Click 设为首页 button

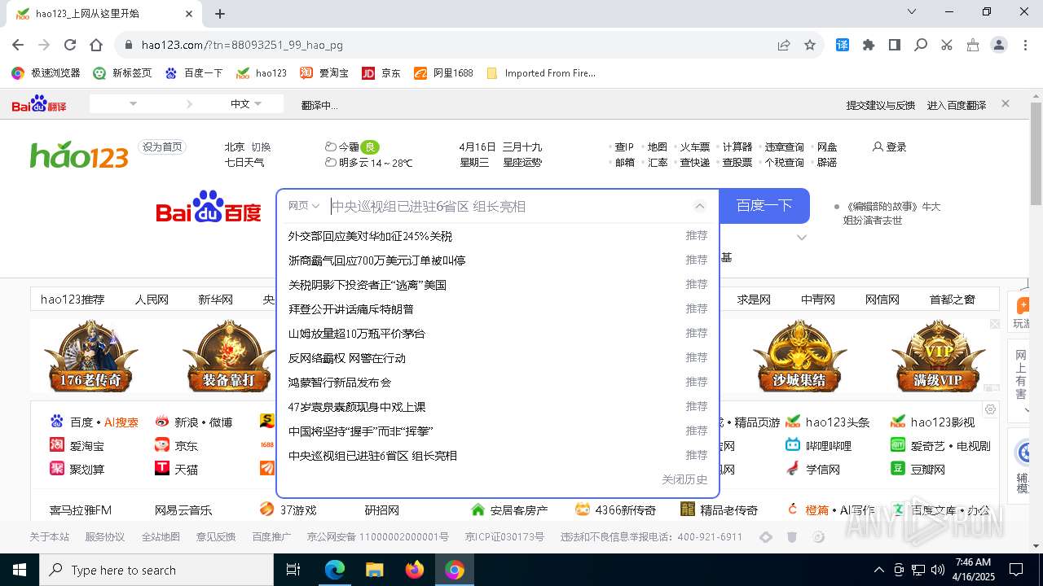click(162, 146)
